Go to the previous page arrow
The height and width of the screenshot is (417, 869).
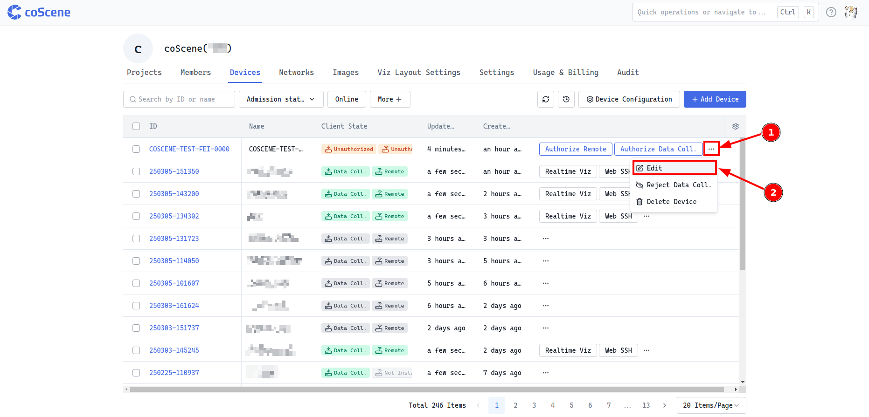[x=478, y=405]
